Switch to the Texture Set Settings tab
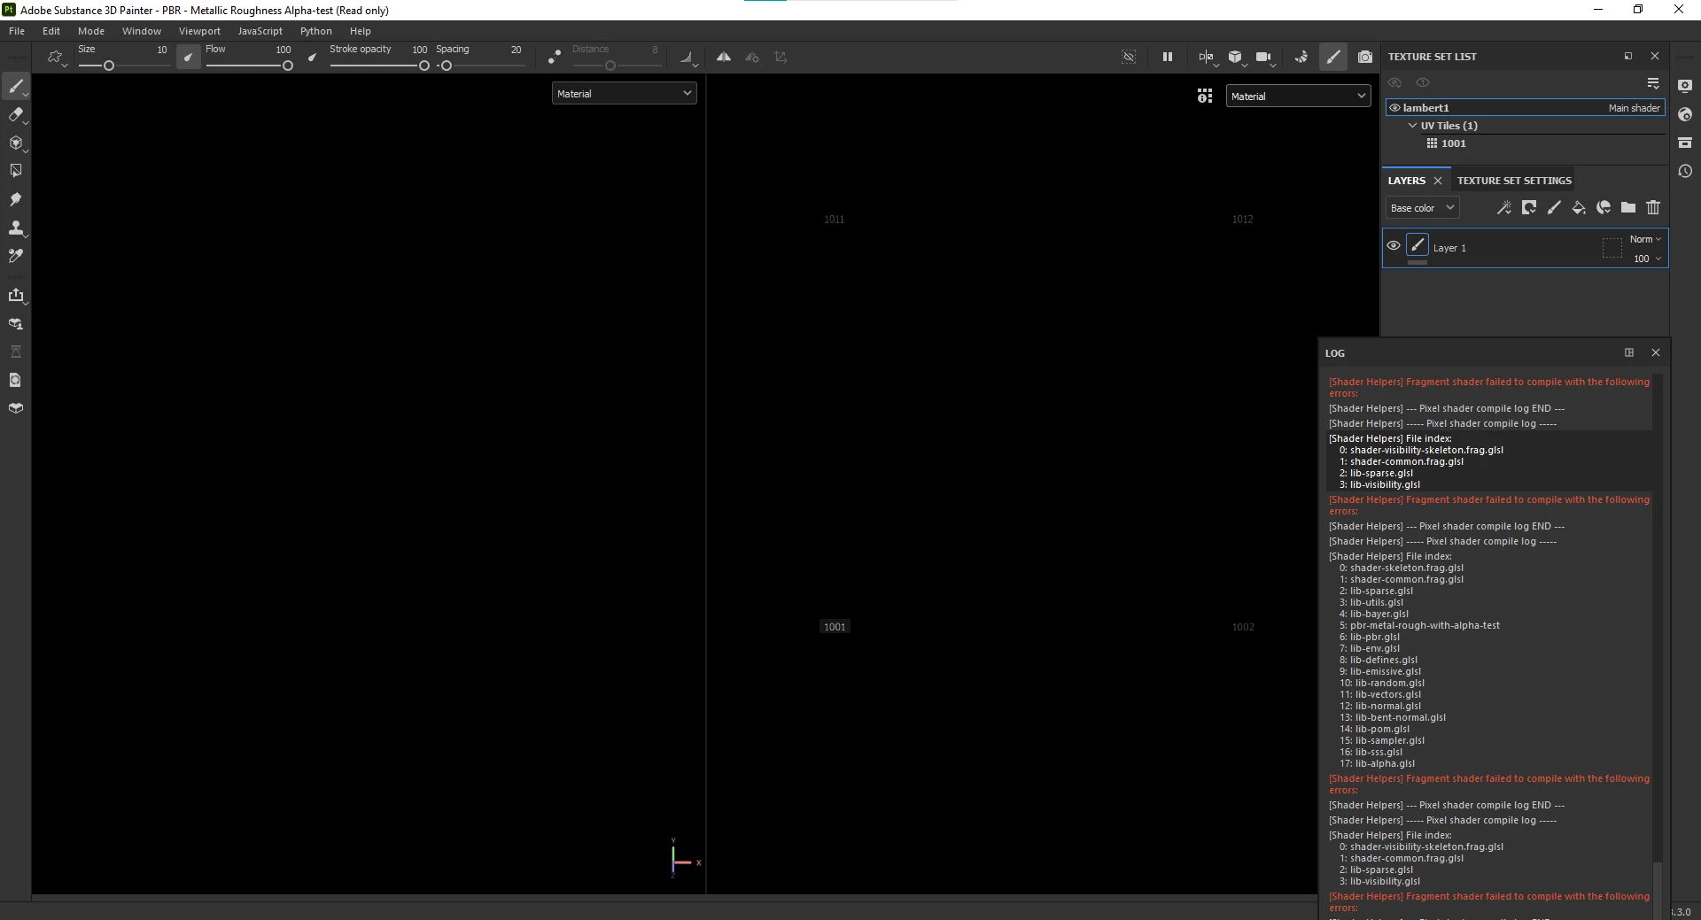 (x=1514, y=181)
